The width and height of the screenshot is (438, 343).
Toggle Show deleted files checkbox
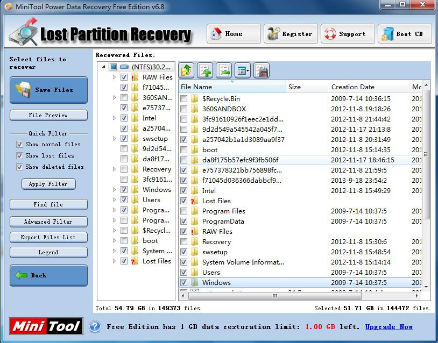coord(19,167)
